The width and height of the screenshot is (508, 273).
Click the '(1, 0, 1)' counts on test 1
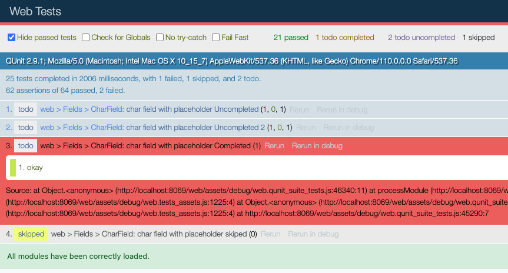click(273, 109)
